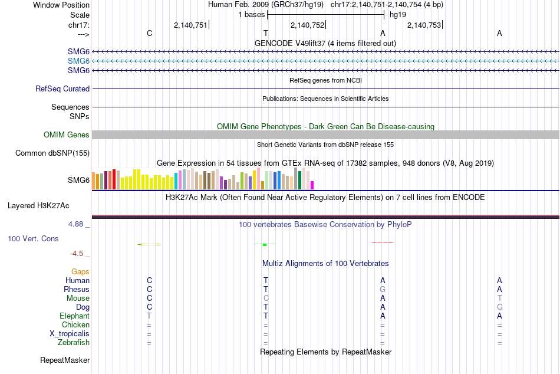Click the 4.88 PhyloP upper scale value
The width and height of the screenshot is (560, 374).
75,224
